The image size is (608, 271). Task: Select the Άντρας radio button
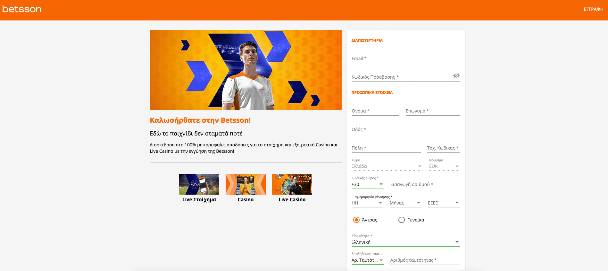click(356, 220)
